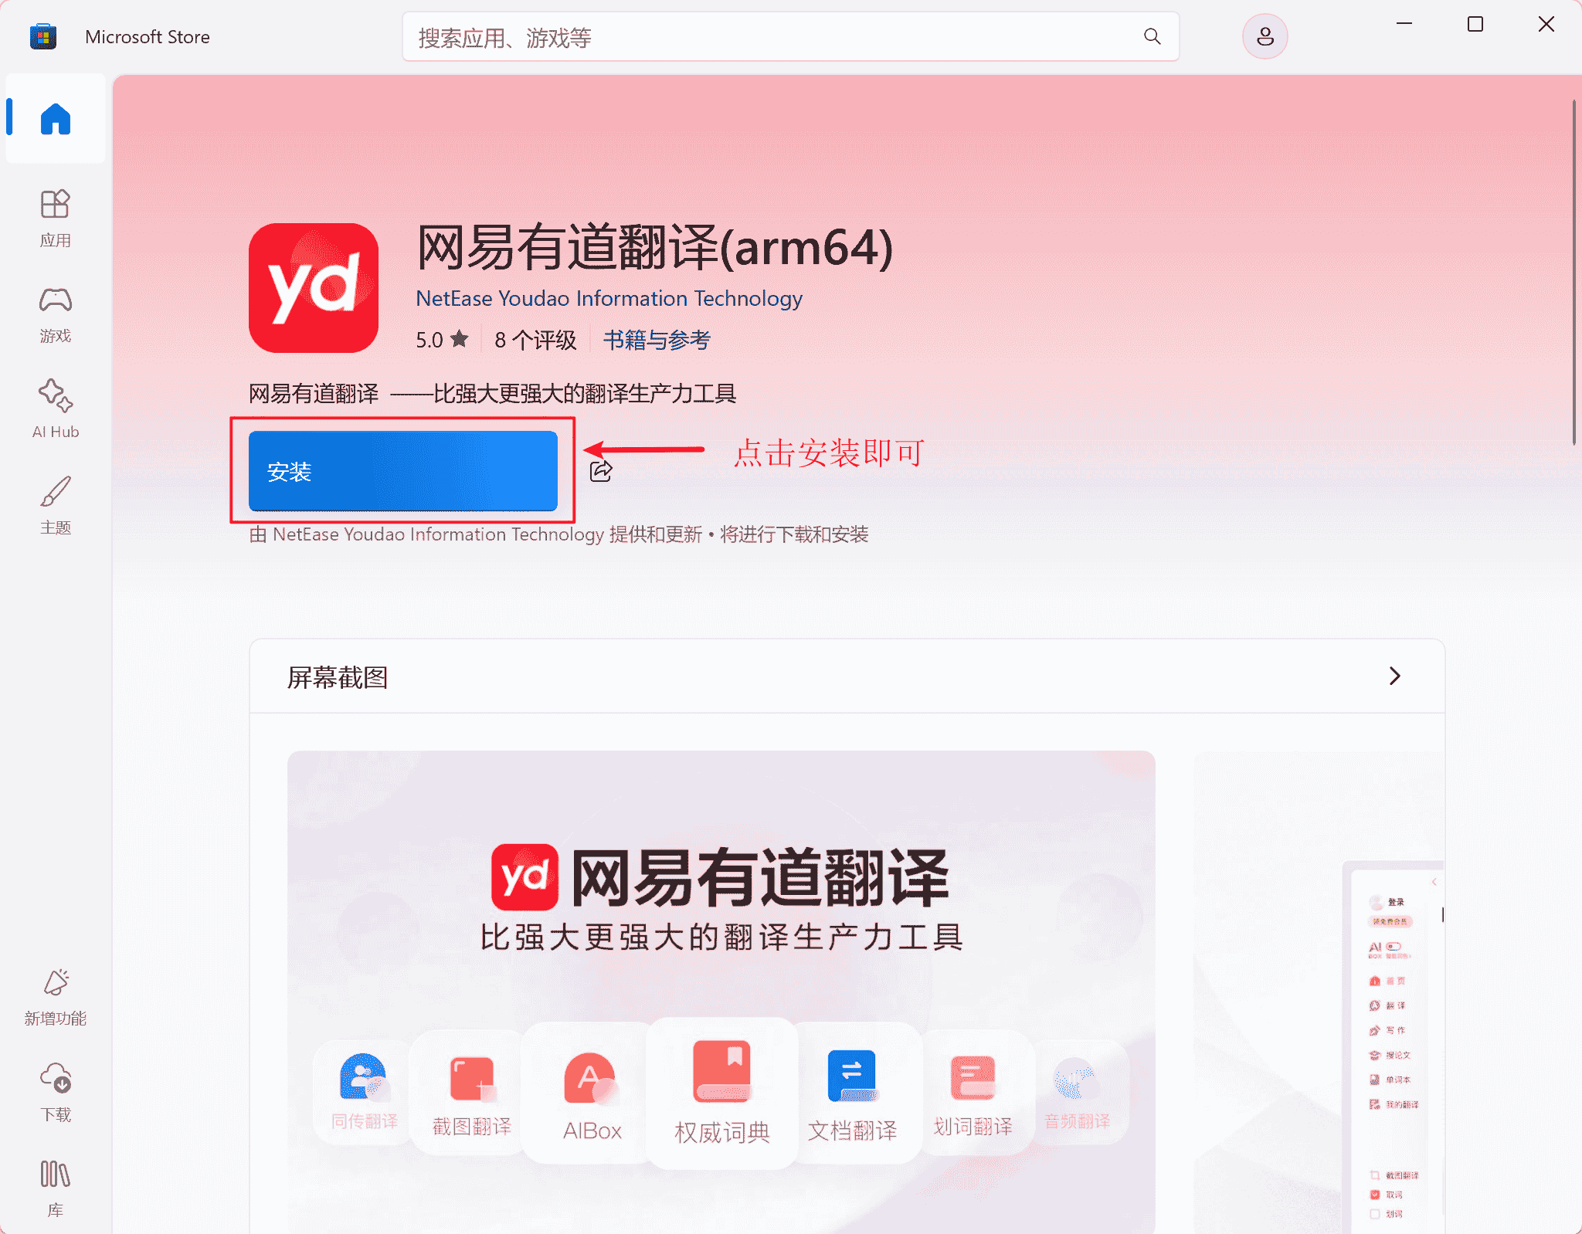Click the share icon next to install button

click(x=602, y=471)
